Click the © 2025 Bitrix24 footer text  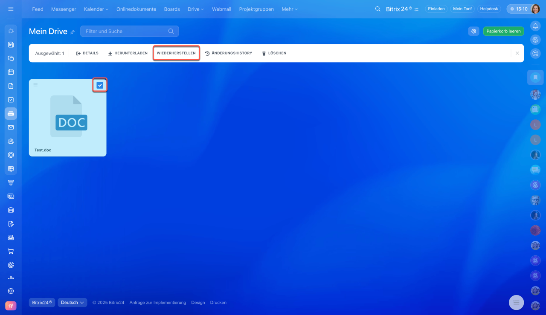point(108,303)
